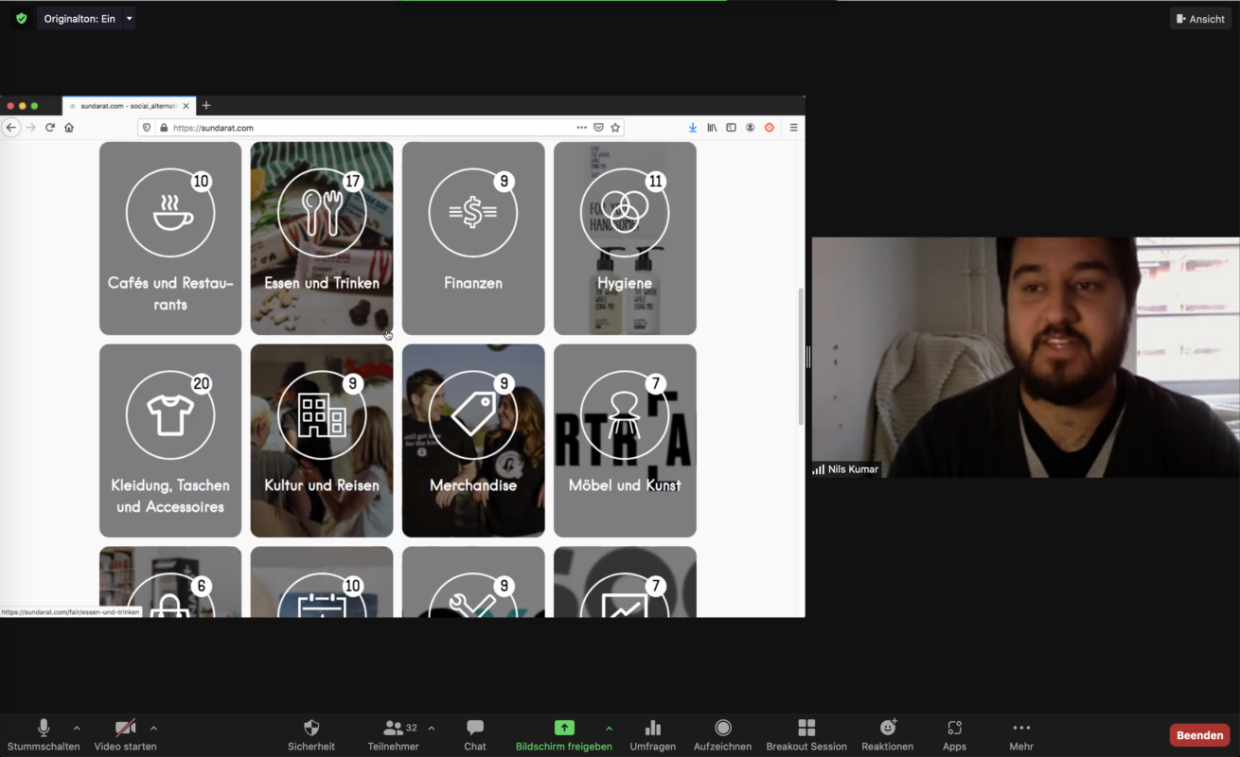Open the Teilnehmer participants panel

[x=393, y=734]
